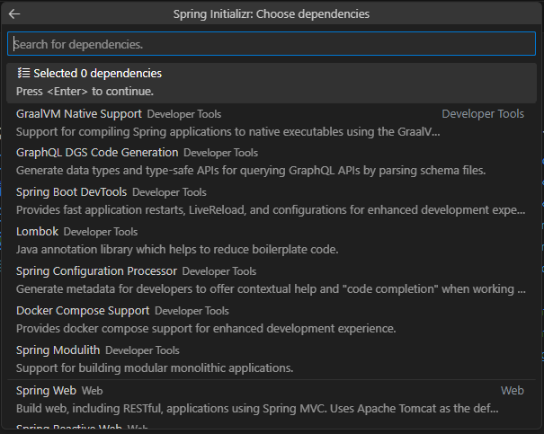Choose GraalVM Native Support dependency
The width and height of the screenshot is (544, 434).
(x=79, y=114)
